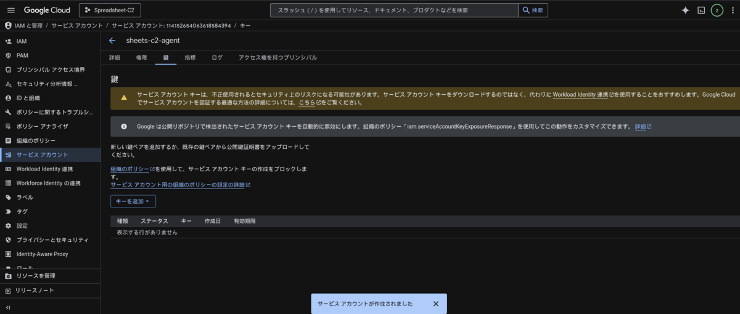Sort by the 作成日 column header
Viewport: 740px width, 314px height.
[x=213, y=221]
